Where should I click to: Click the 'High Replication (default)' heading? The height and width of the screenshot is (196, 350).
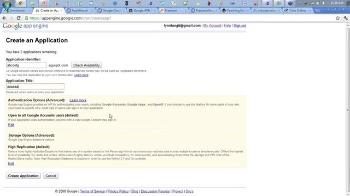[29, 147]
